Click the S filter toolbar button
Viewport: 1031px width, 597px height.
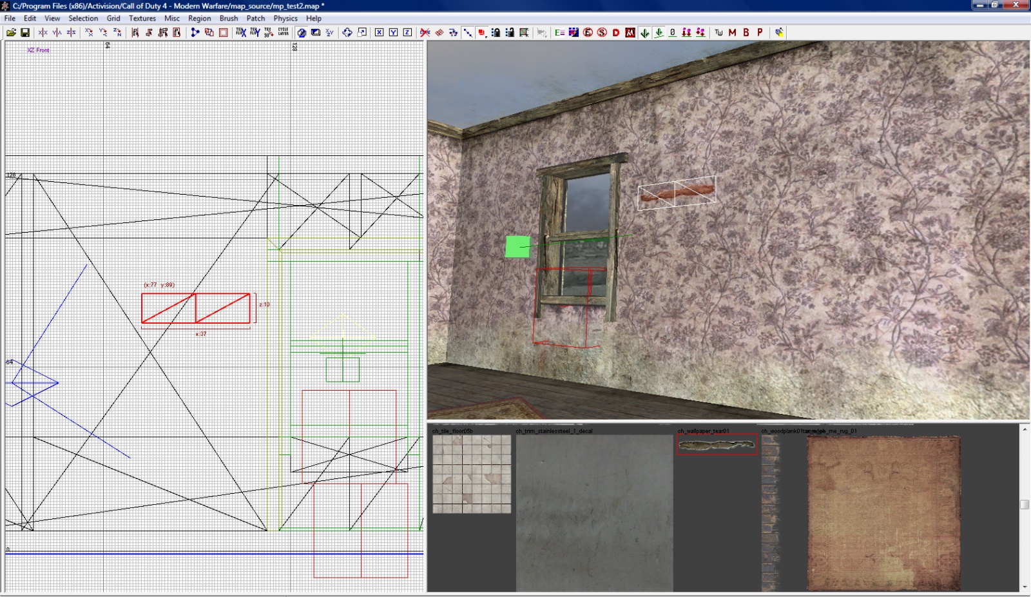602,32
